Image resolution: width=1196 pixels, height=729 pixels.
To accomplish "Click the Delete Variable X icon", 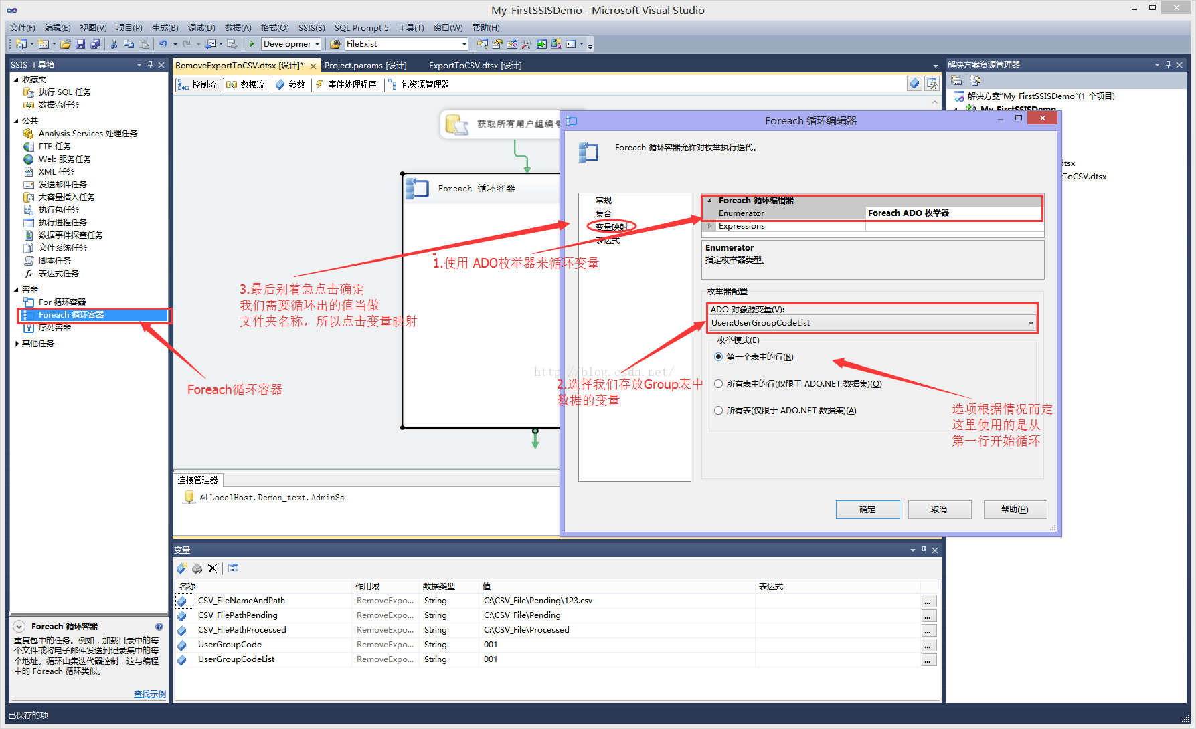I will (212, 568).
